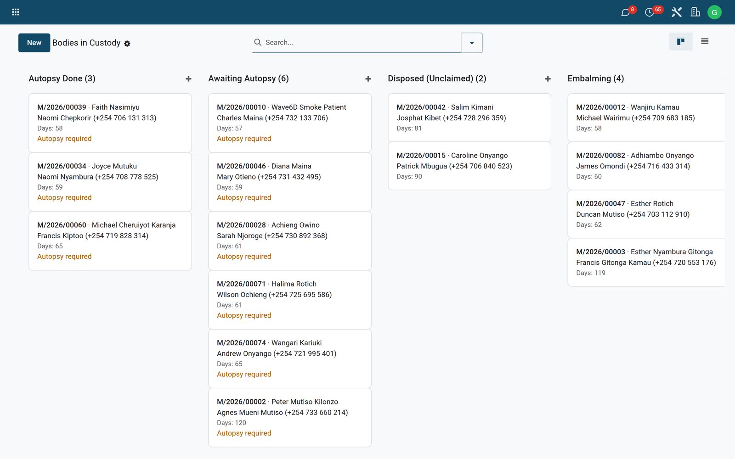Open the messages icon with 8 notifications
735x459 pixels.
tap(626, 12)
